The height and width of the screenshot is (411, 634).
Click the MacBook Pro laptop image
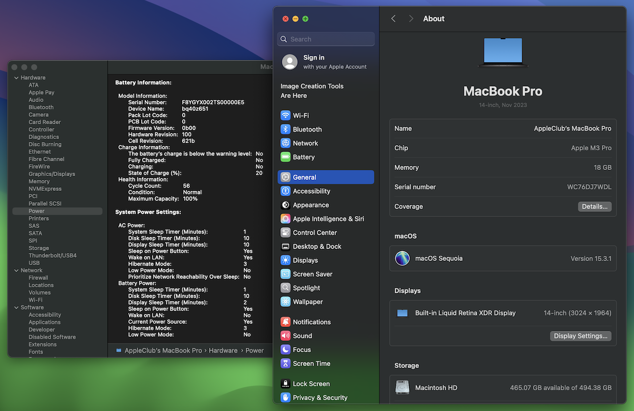[x=503, y=52]
